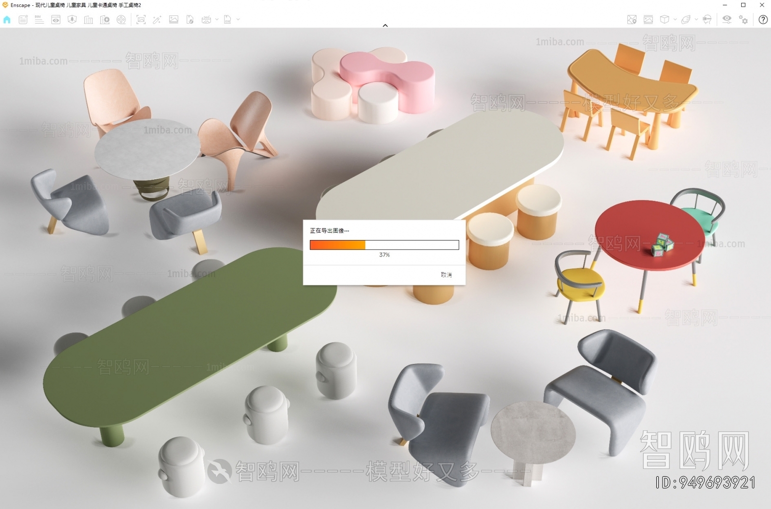The image size is (771, 509).
Task: Click the 取消 button to cancel the export
Action: click(446, 274)
